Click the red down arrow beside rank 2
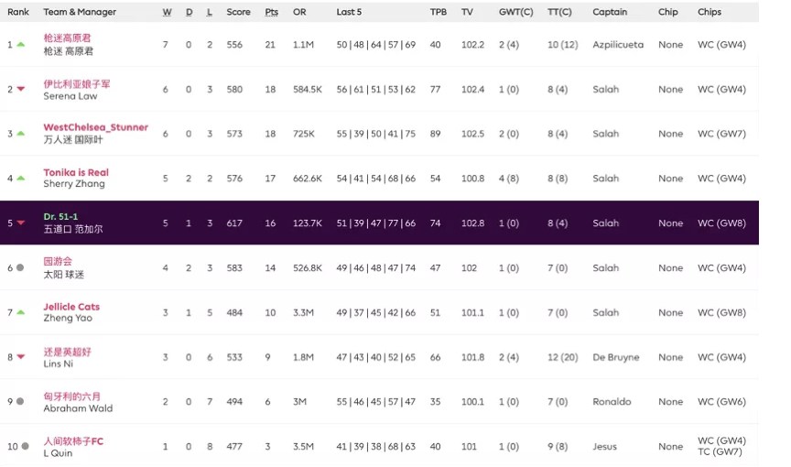The width and height of the screenshot is (791, 467). [20, 90]
